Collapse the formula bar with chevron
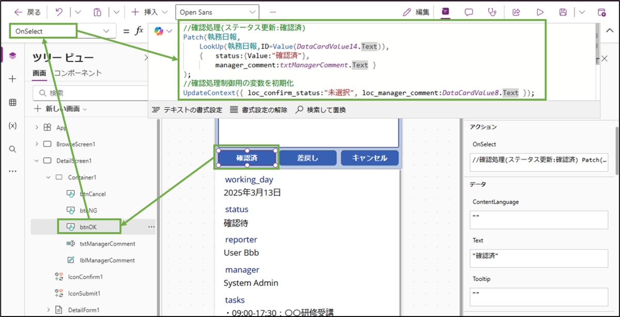Screen dimensions: 620x317 [x=609, y=31]
